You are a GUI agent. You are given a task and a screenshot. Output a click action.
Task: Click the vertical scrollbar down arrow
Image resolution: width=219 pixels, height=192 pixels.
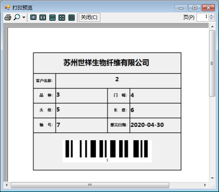pyautogui.click(x=212, y=178)
